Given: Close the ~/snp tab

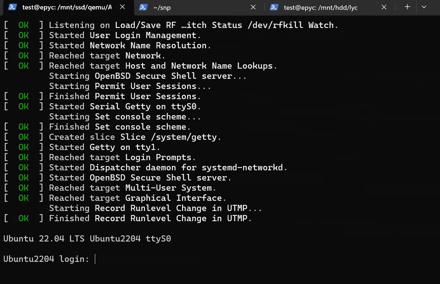Looking at the screenshot, I should pos(253,7).
